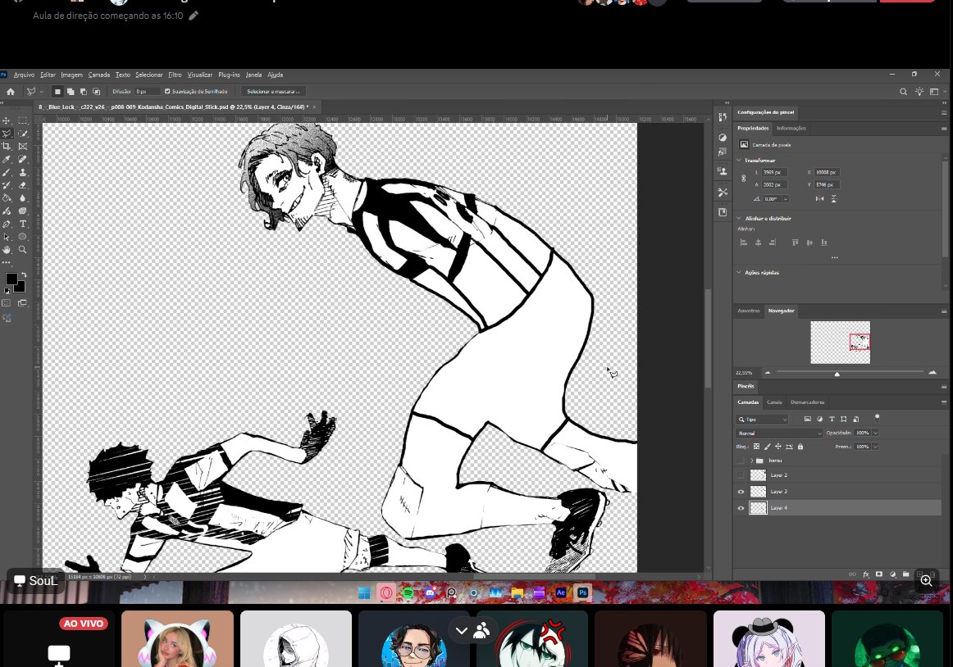Image resolution: width=953 pixels, height=667 pixels.
Task: Select the Ellipse shape tool
Action: point(22,237)
